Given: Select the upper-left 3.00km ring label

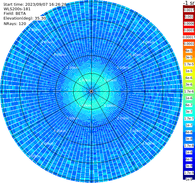Looking at the screenshot, I should click(x=60, y=55).
